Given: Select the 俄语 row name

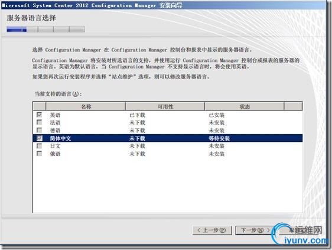Looking at the screenshot, I should pyautogui.click(x=55, y=154).
